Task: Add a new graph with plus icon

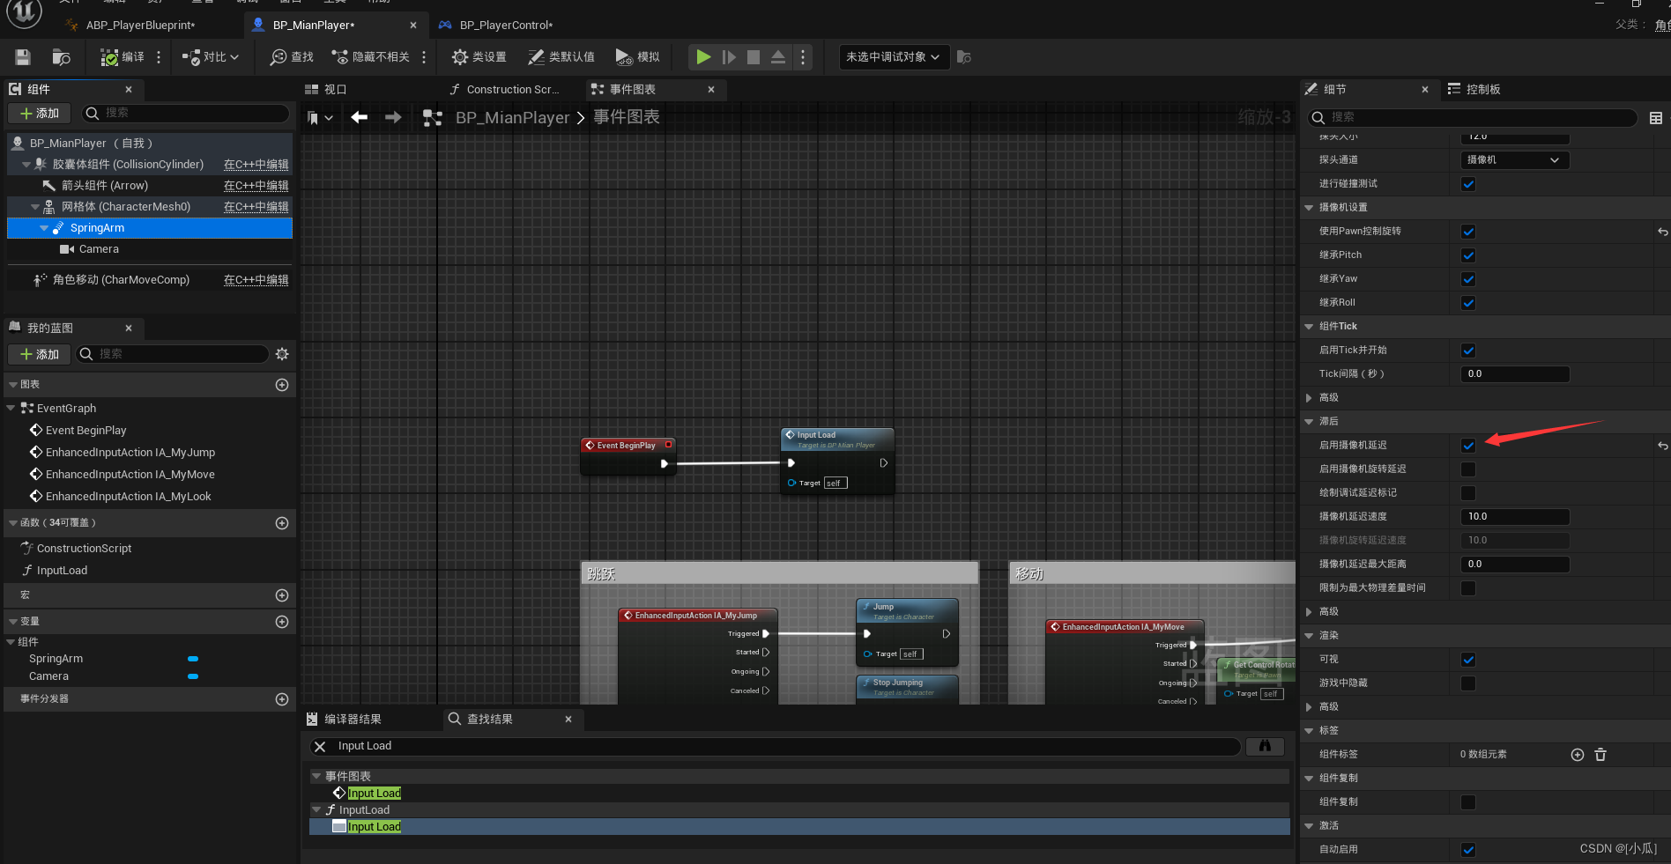Action: coord(282,385)
